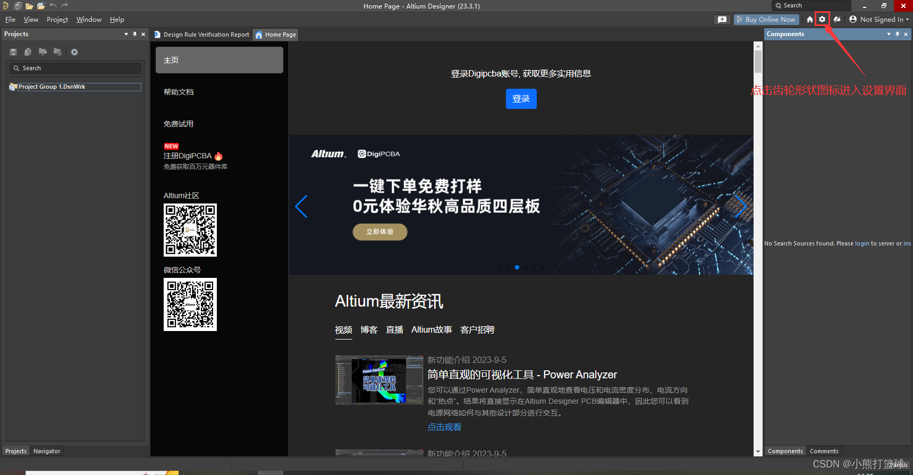Pin the Projects panel with pushpin icon

(x=135, y=34)
